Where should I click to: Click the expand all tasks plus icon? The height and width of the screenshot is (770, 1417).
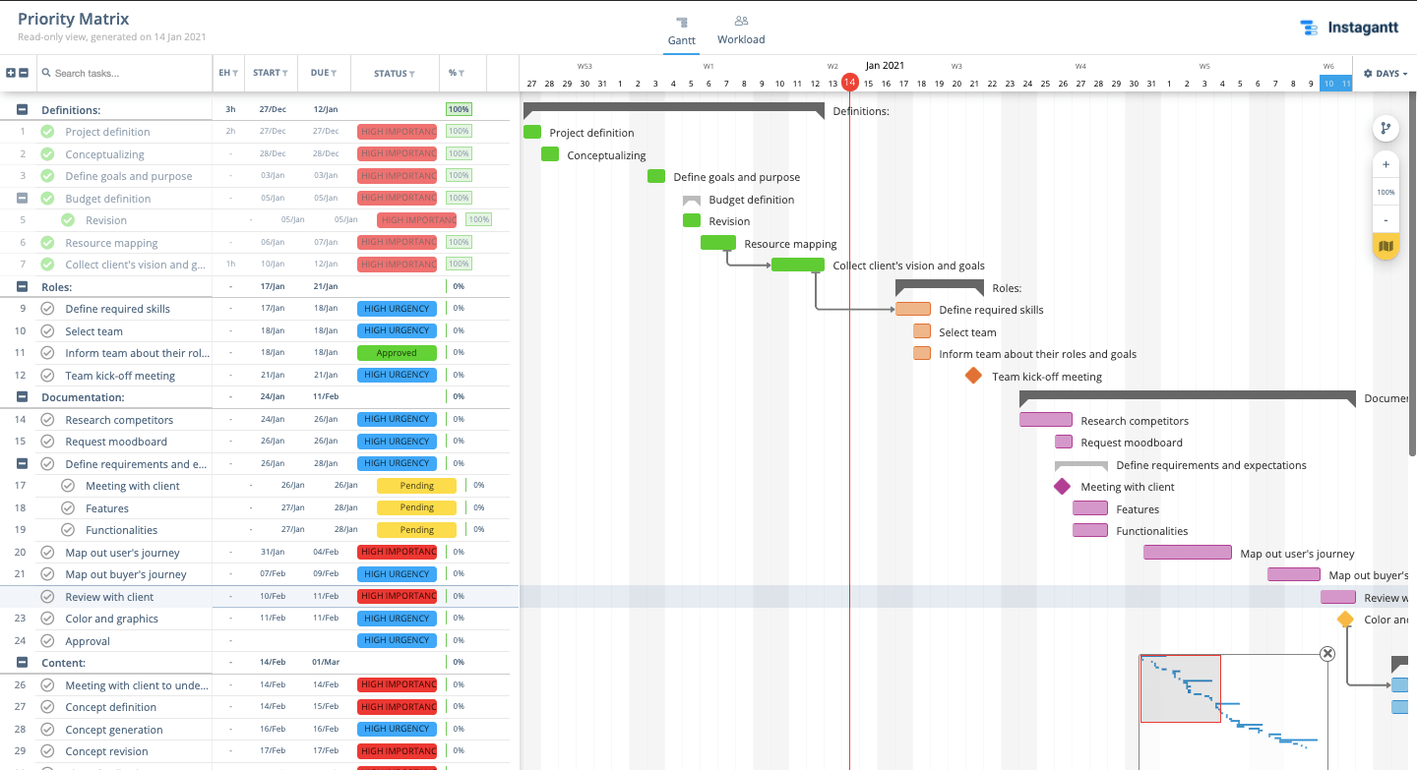[11, 73]
